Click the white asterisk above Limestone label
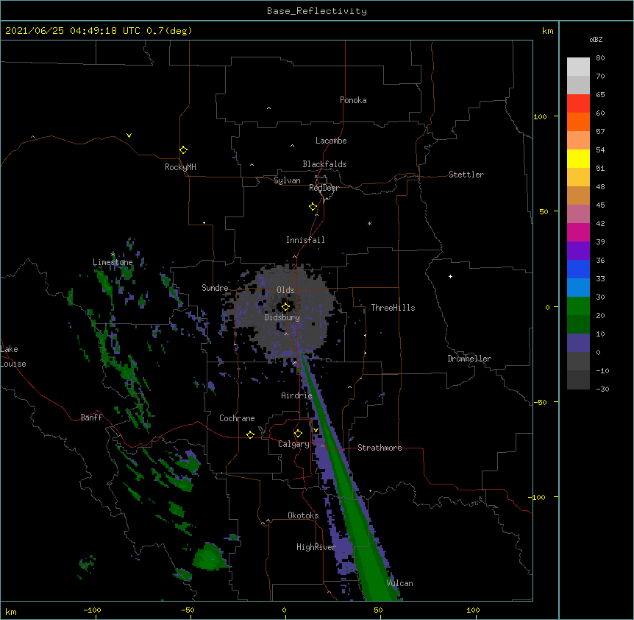634x620 pixels. pyautogui.click(x=113, y=254)
